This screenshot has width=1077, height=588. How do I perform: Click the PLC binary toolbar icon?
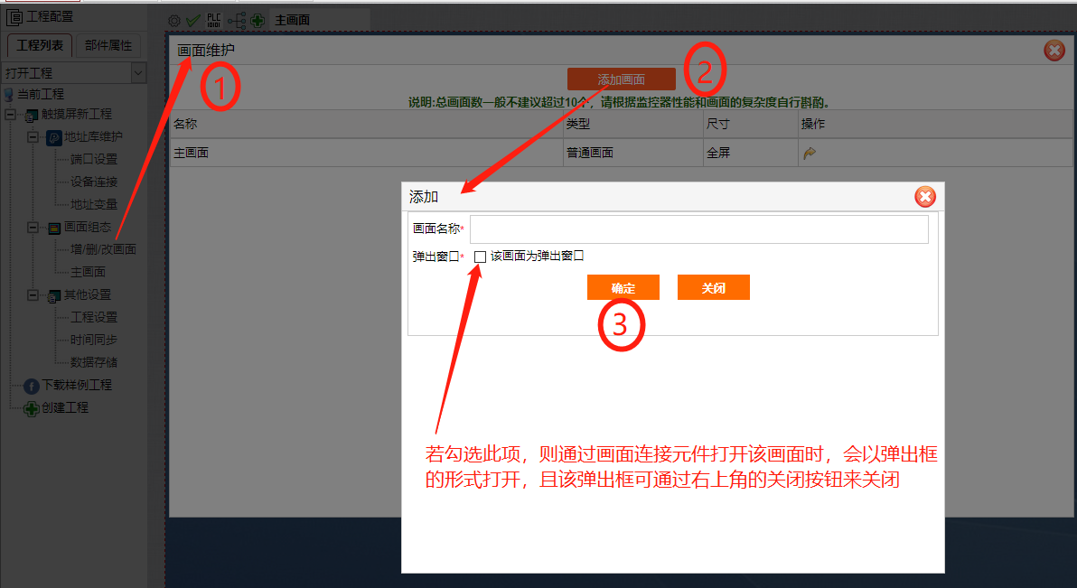(214, 20)
